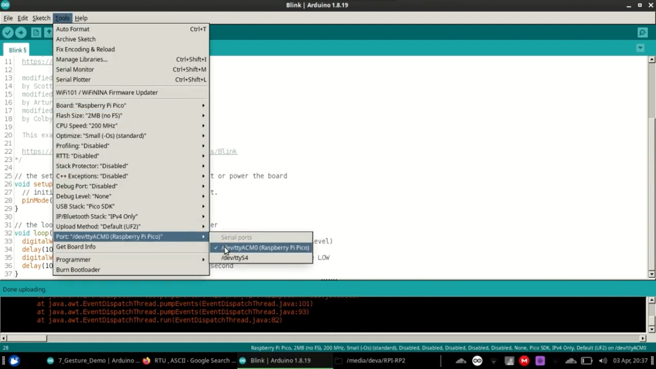Click editor vertical scrollbar up arrow
This screenshot has height=369, width=656.
652,60
